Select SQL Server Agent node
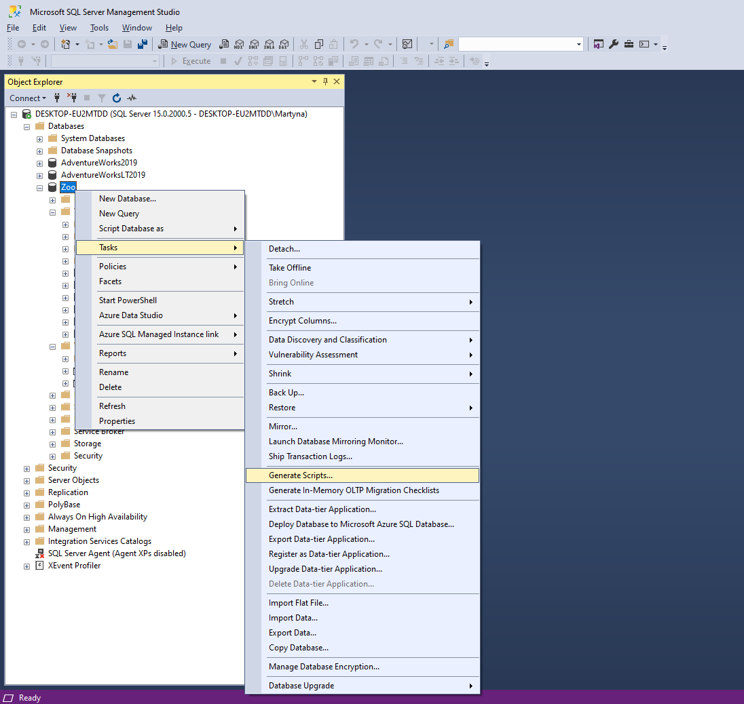The height and width of the screenshot is (704, 744). point(117,553)
